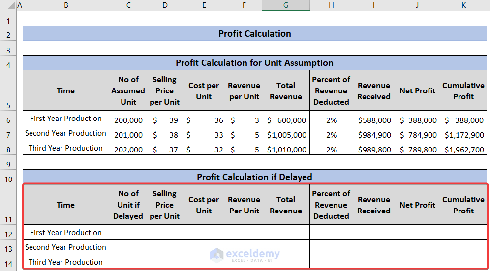
Task: Select the cost cell showing $ 33
Action: tap(204, 133)
